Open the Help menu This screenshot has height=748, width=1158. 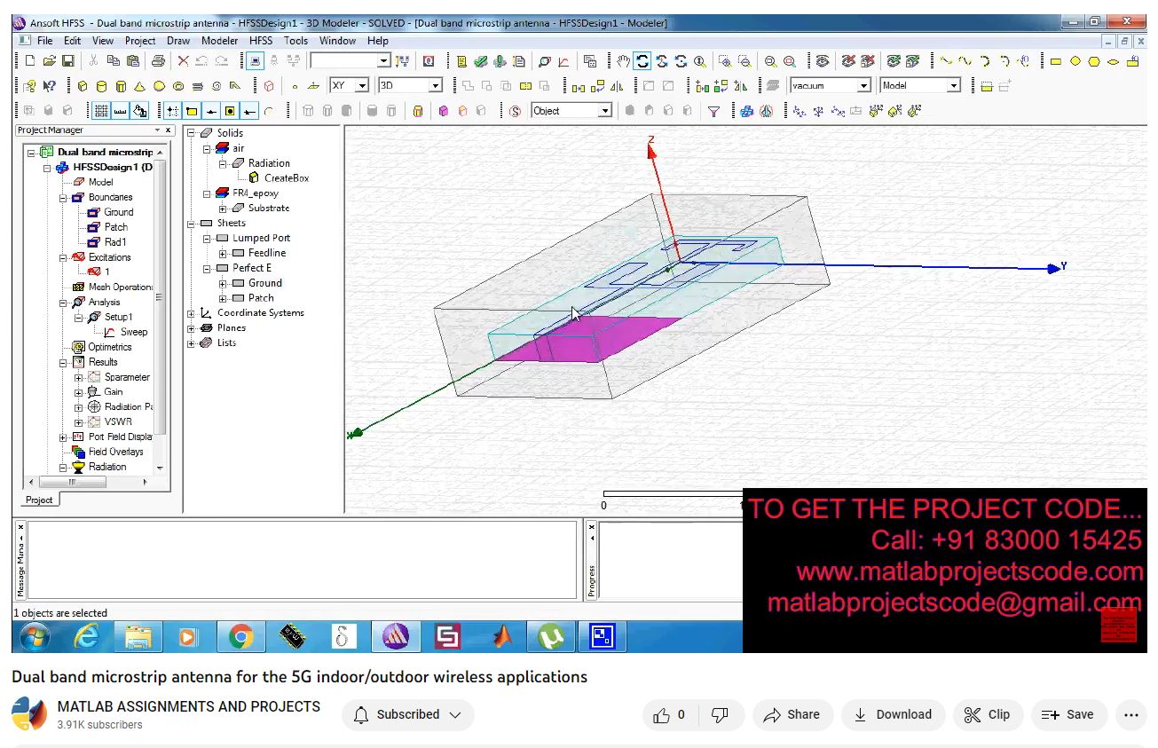click(x=378, y=40)
